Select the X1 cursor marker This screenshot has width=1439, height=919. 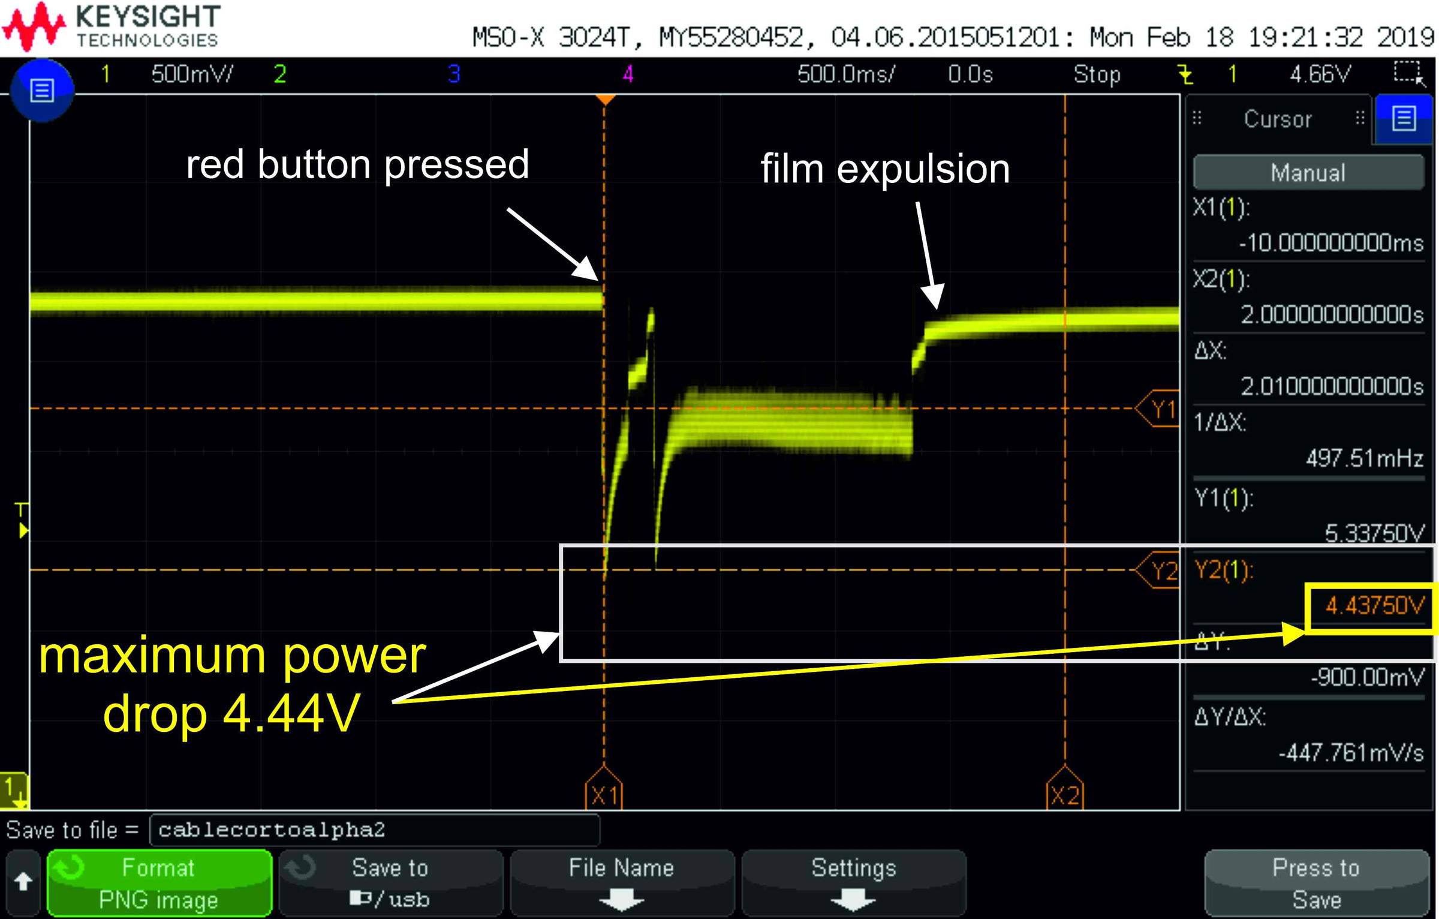[604, 789]
